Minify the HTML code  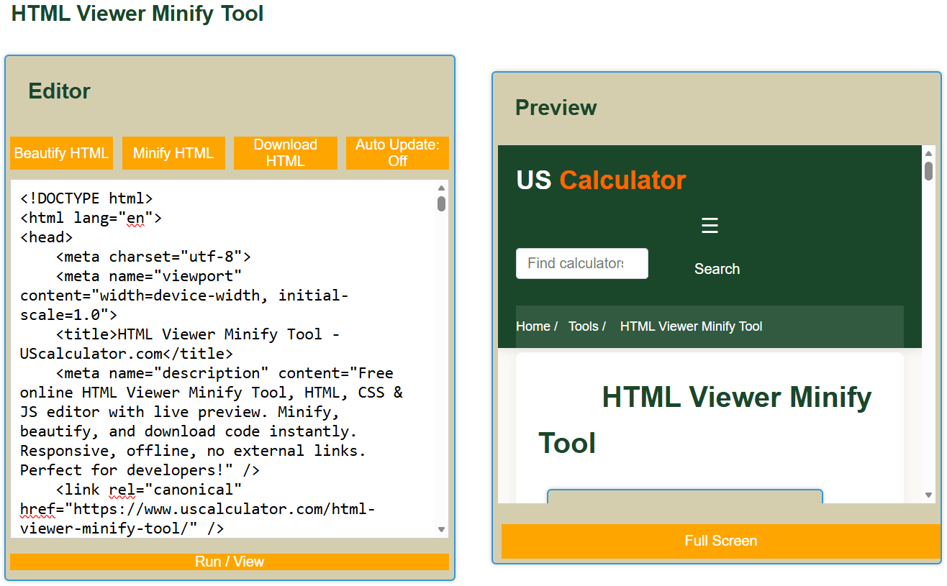173,153
